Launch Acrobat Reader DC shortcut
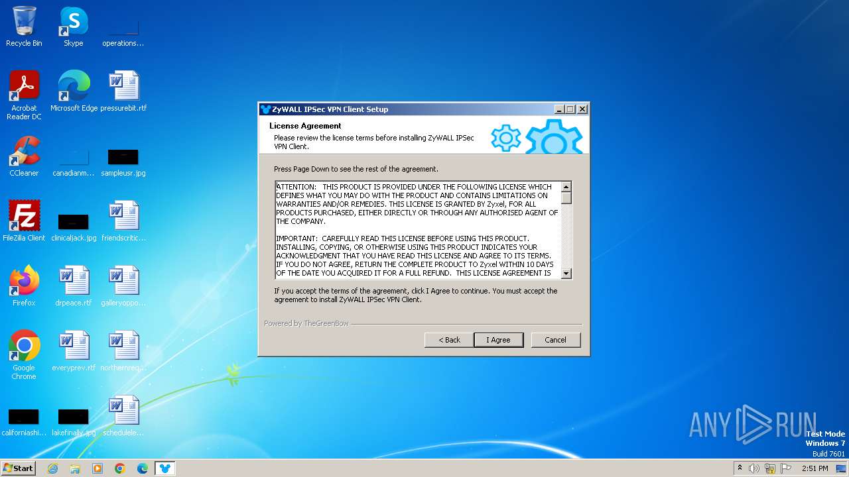 24,95
